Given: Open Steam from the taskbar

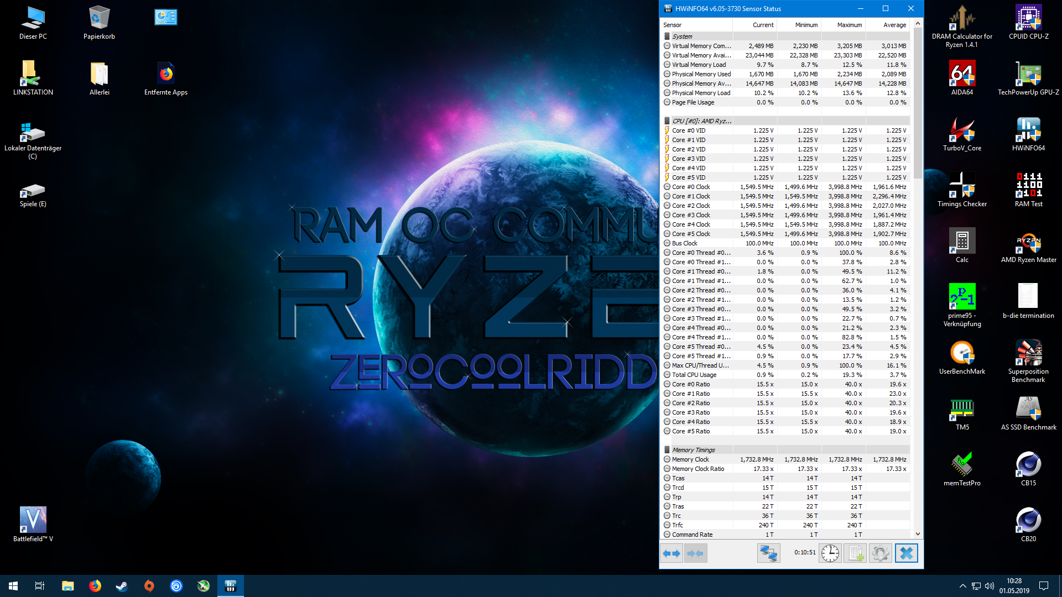Looking at the screenshot, I should pyautogui.click(x=122, y=586).
